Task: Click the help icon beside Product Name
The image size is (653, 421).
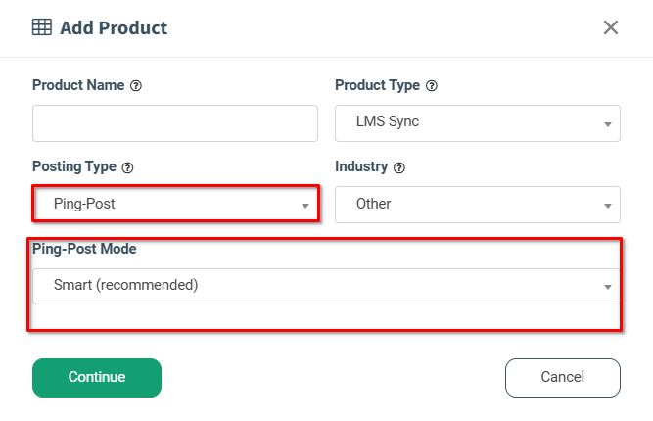Action: 136,86
